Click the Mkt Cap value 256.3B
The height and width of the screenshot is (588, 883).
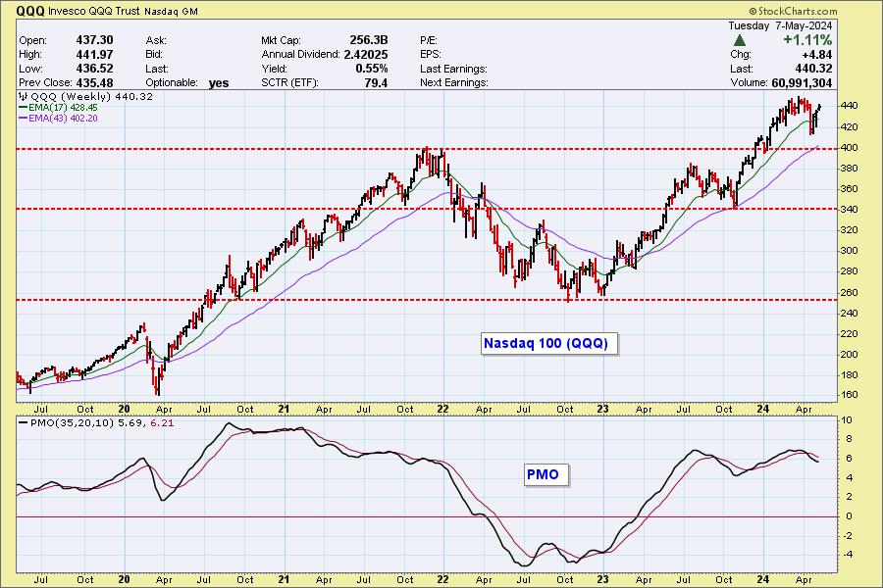click(369, 40)
